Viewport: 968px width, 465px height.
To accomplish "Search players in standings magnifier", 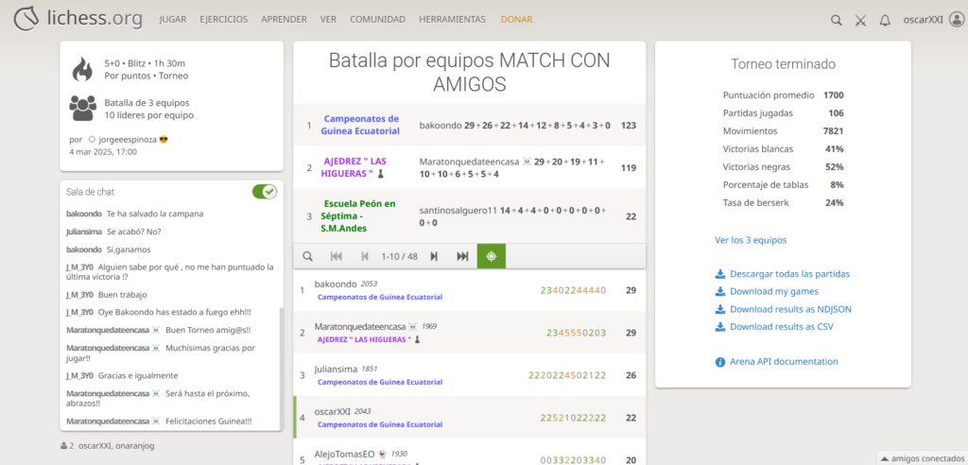I will click(x=307, y=256).
